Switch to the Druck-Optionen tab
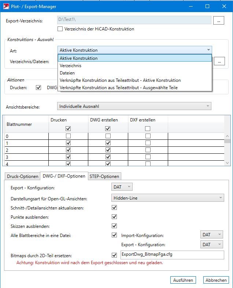This screenshot has width=233, height=288. (x=22, y=176)
